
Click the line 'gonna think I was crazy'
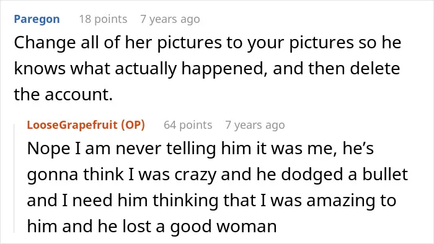pyautogui.click(x=217, y=175)
